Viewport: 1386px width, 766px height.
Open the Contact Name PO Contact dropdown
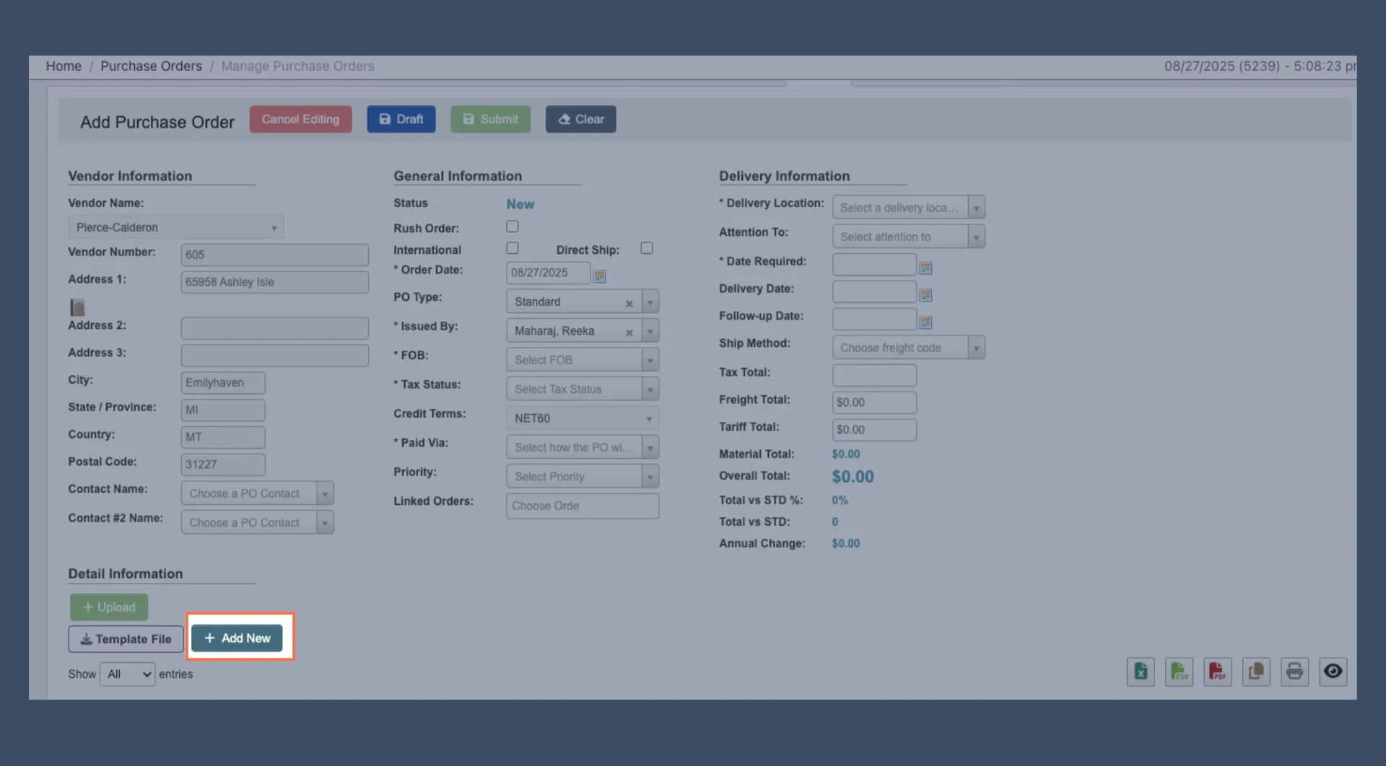point(257,493)
